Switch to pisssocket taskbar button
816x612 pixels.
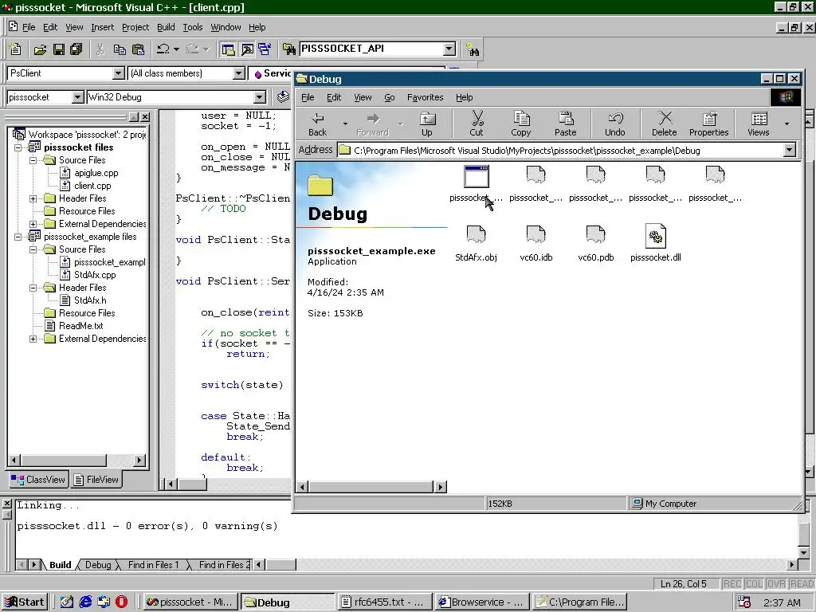click(x=190, y=602)
